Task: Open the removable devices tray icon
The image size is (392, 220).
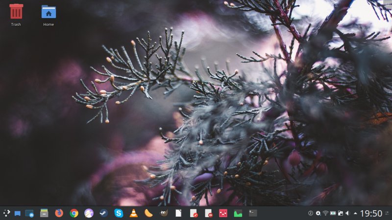Action: (340, 213)
